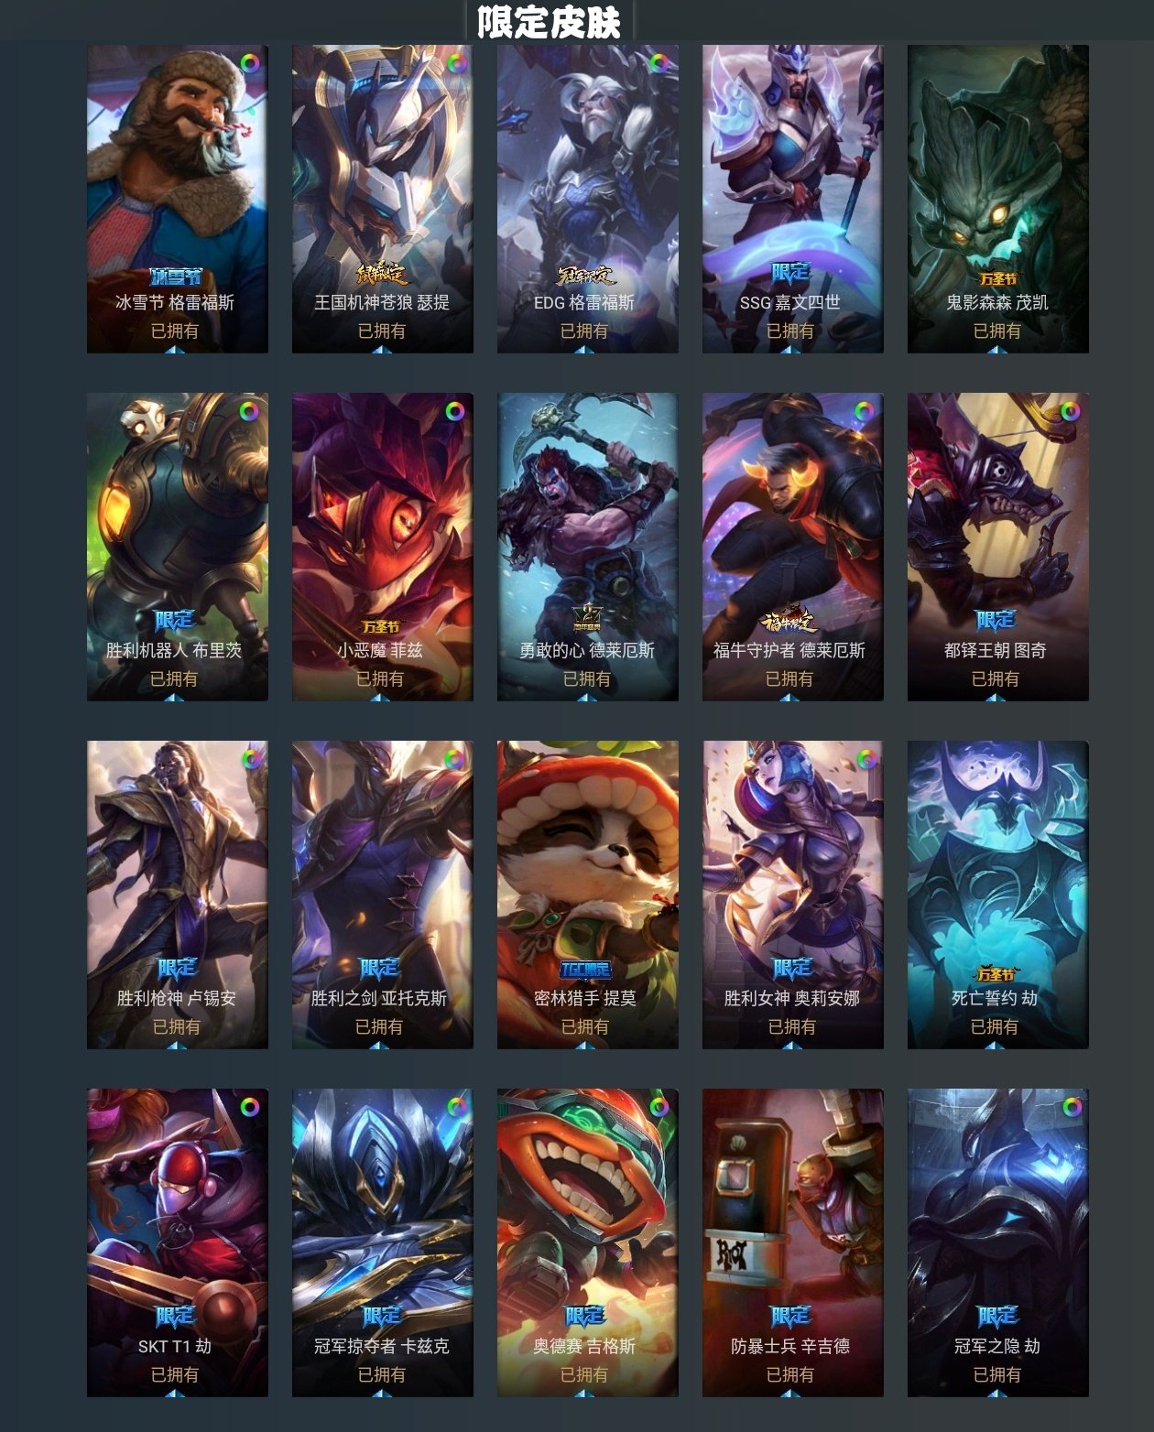1154x1432 pixels.
Task: Open 勇敢的心 德莱厄斯 skin thumbnail
Action: tap(588, 548)
